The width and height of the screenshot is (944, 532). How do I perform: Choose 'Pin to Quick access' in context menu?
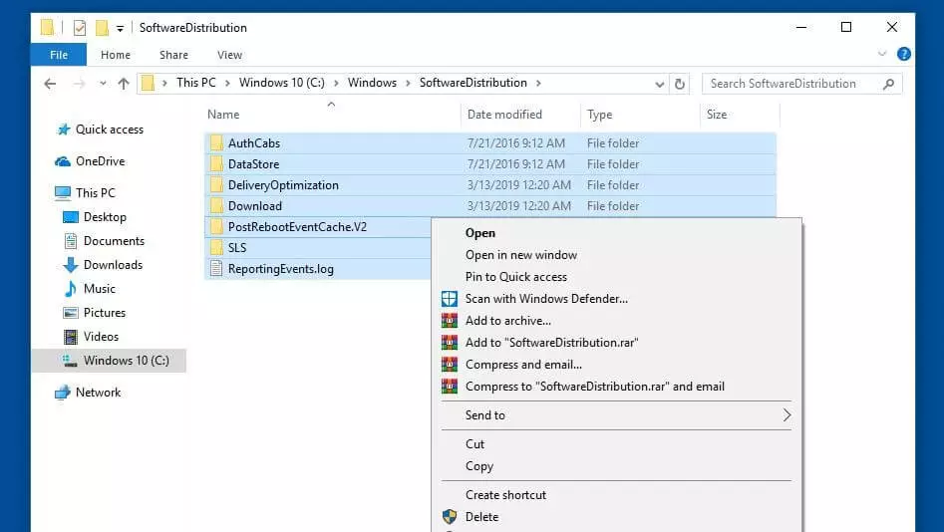[616, 277]
